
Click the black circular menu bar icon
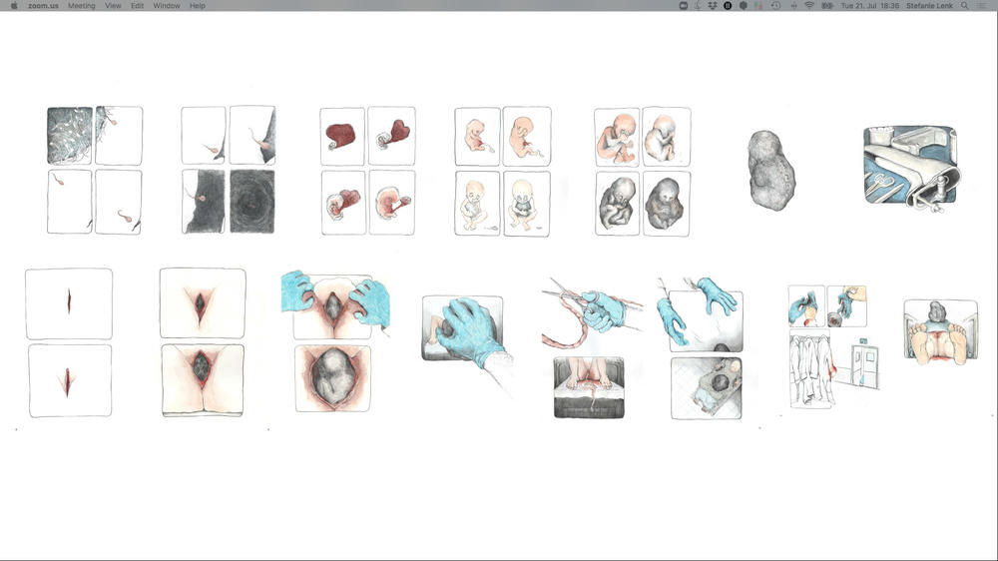(x=728, y=6)
